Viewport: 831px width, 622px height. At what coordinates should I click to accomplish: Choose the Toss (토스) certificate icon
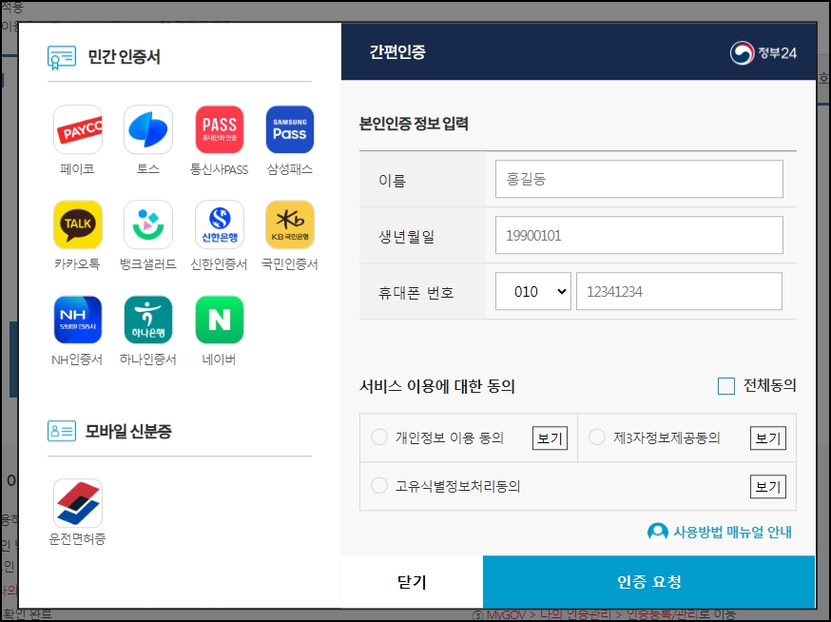[x=148, y=129]
